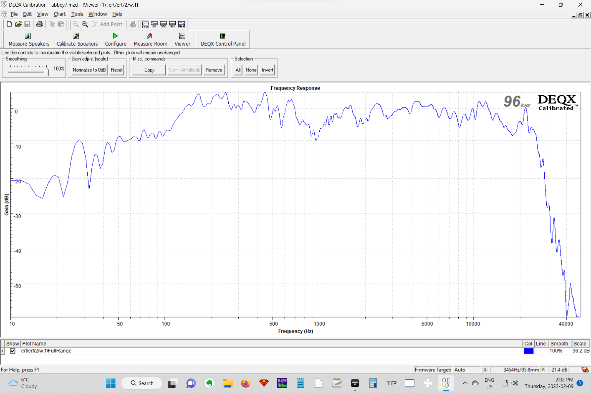The image size is (591, 393).
Task: Open Measure Speakers
Action: coord(29,40)
